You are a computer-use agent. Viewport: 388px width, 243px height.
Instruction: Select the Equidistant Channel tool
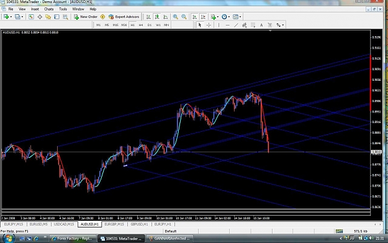[x=245, y=25]
